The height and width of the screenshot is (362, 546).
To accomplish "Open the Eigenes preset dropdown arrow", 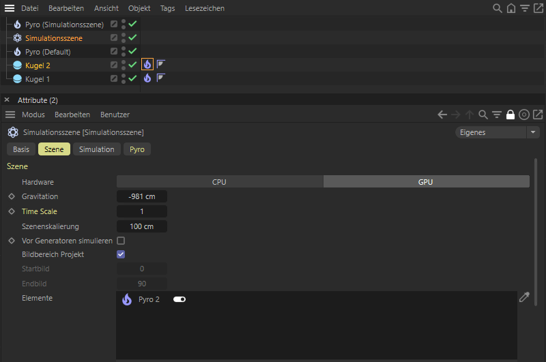I will coord(533,132).
